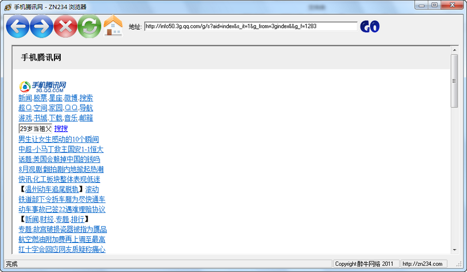Click the 搜搜 search link
Screen dimensions: 467x272
[x=61, y=128]
